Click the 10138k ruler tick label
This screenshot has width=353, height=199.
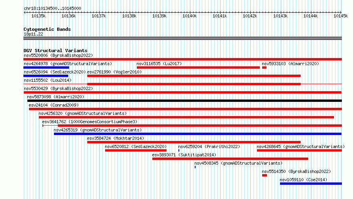pos(129,16)
